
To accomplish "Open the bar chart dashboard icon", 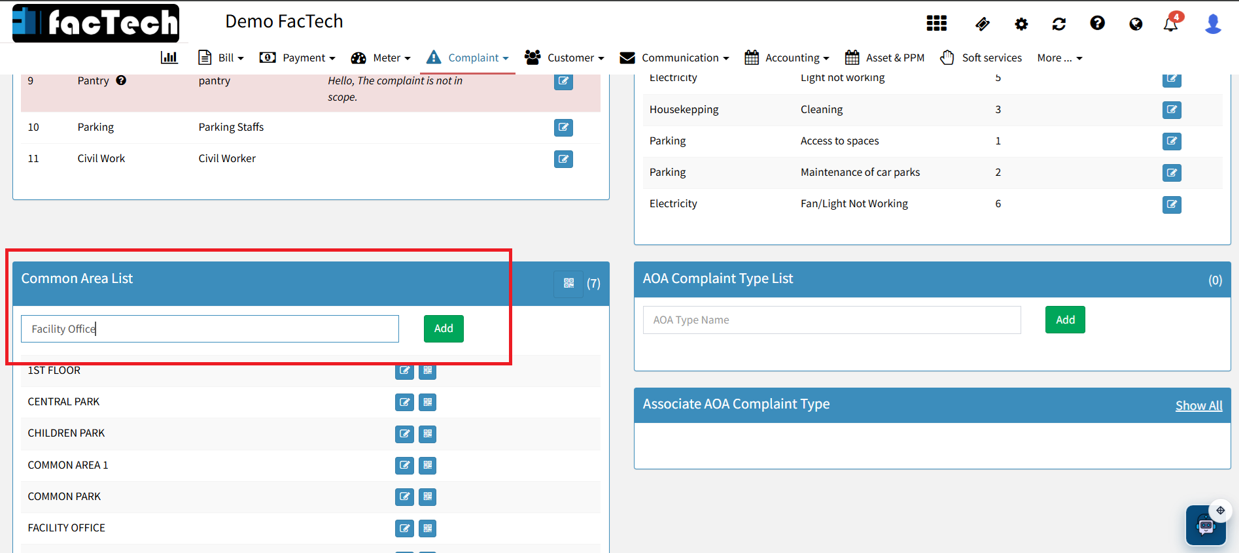I will (x=169, y=58).
